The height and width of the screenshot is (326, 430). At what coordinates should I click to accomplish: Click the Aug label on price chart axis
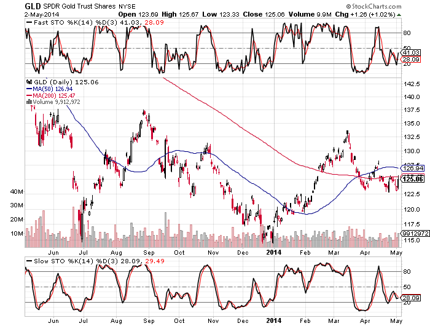tap(116, 253)
